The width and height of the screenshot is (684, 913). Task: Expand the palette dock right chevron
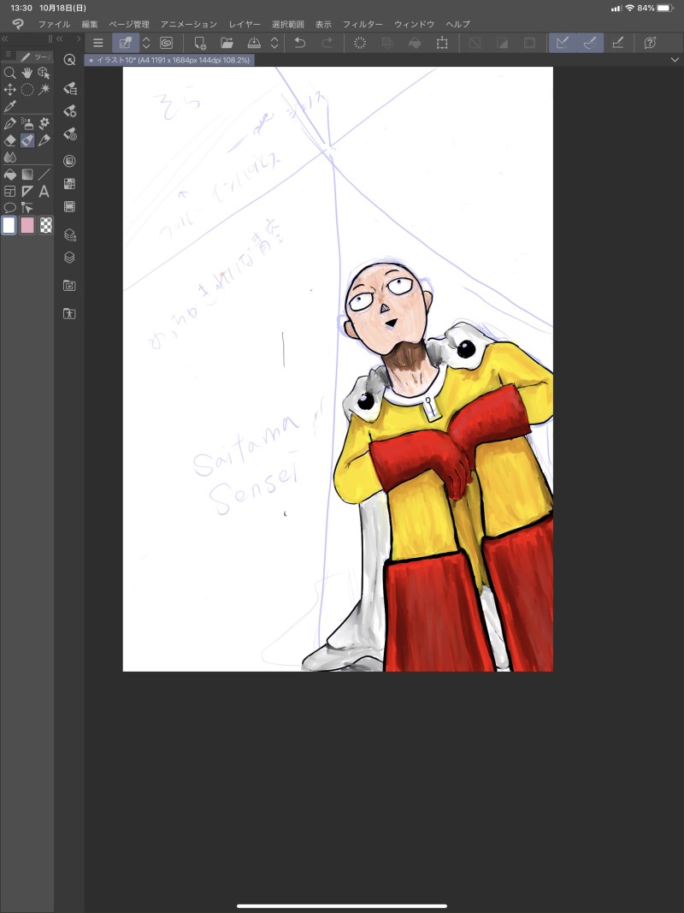click(x=80, y=39)
